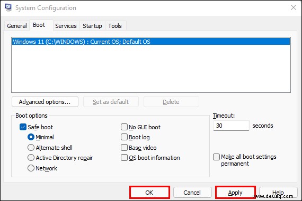Uncheck the Safe boot checkbox
Screen dimensions: 302x201
(23, 127)
